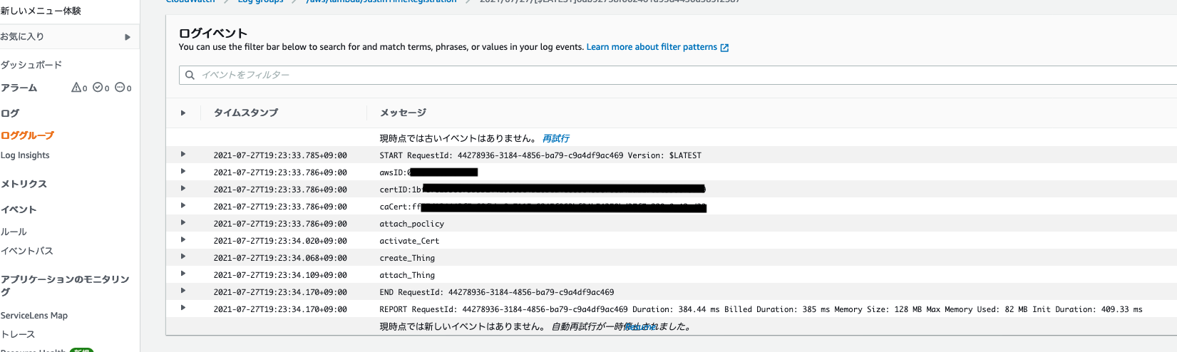Screen dimensions: 1177x352
Task: Expand the REPORT RequestId log row
Action: (x=183, y=308)
